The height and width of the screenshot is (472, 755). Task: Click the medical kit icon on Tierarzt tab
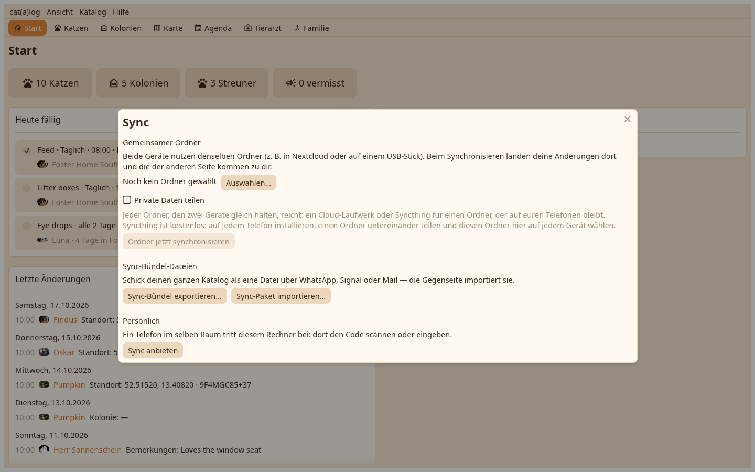[248, 28]
